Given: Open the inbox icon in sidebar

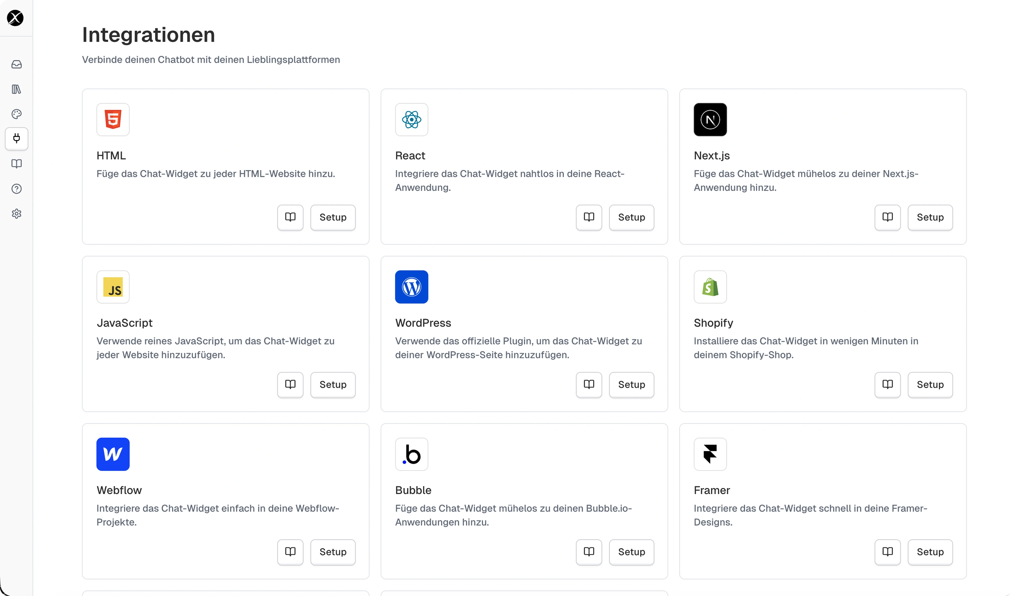Looking at the screenshot, I should coord(16,64).
